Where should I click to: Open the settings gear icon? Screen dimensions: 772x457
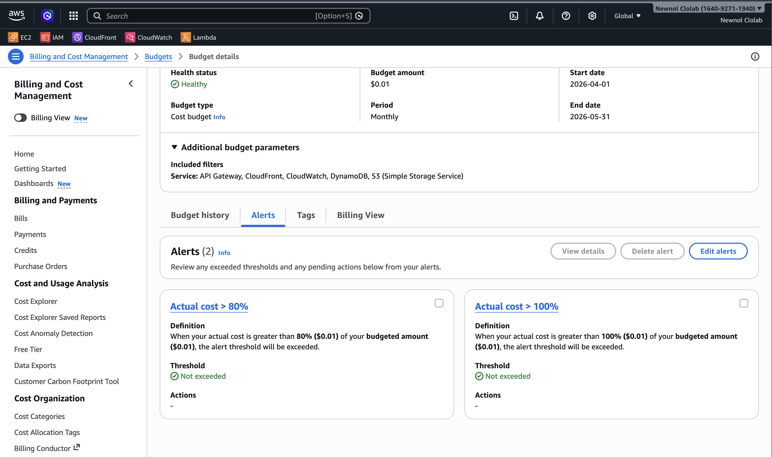pyautogui.click(x=591, y=16)
